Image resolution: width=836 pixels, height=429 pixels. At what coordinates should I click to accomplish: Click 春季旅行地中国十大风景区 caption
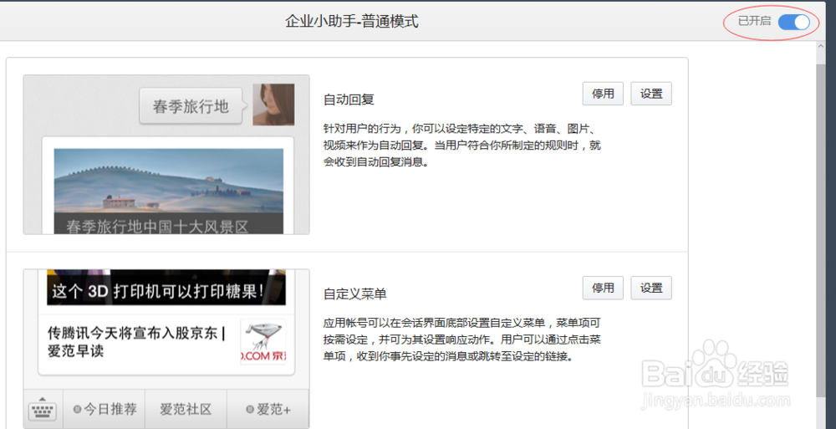pyautogui.click(x=157, y=227)
